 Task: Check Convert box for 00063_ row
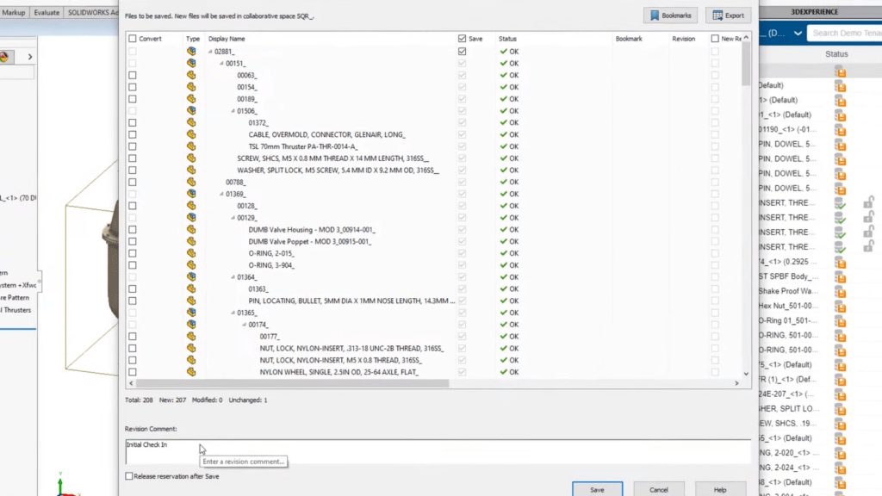[x=132, y=75]
